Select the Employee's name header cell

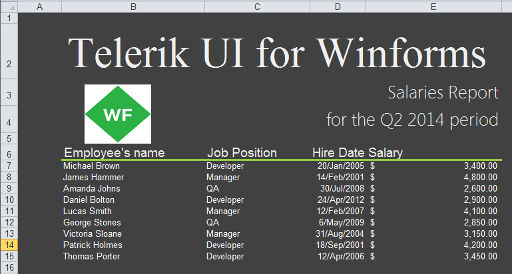click(115, 153)
